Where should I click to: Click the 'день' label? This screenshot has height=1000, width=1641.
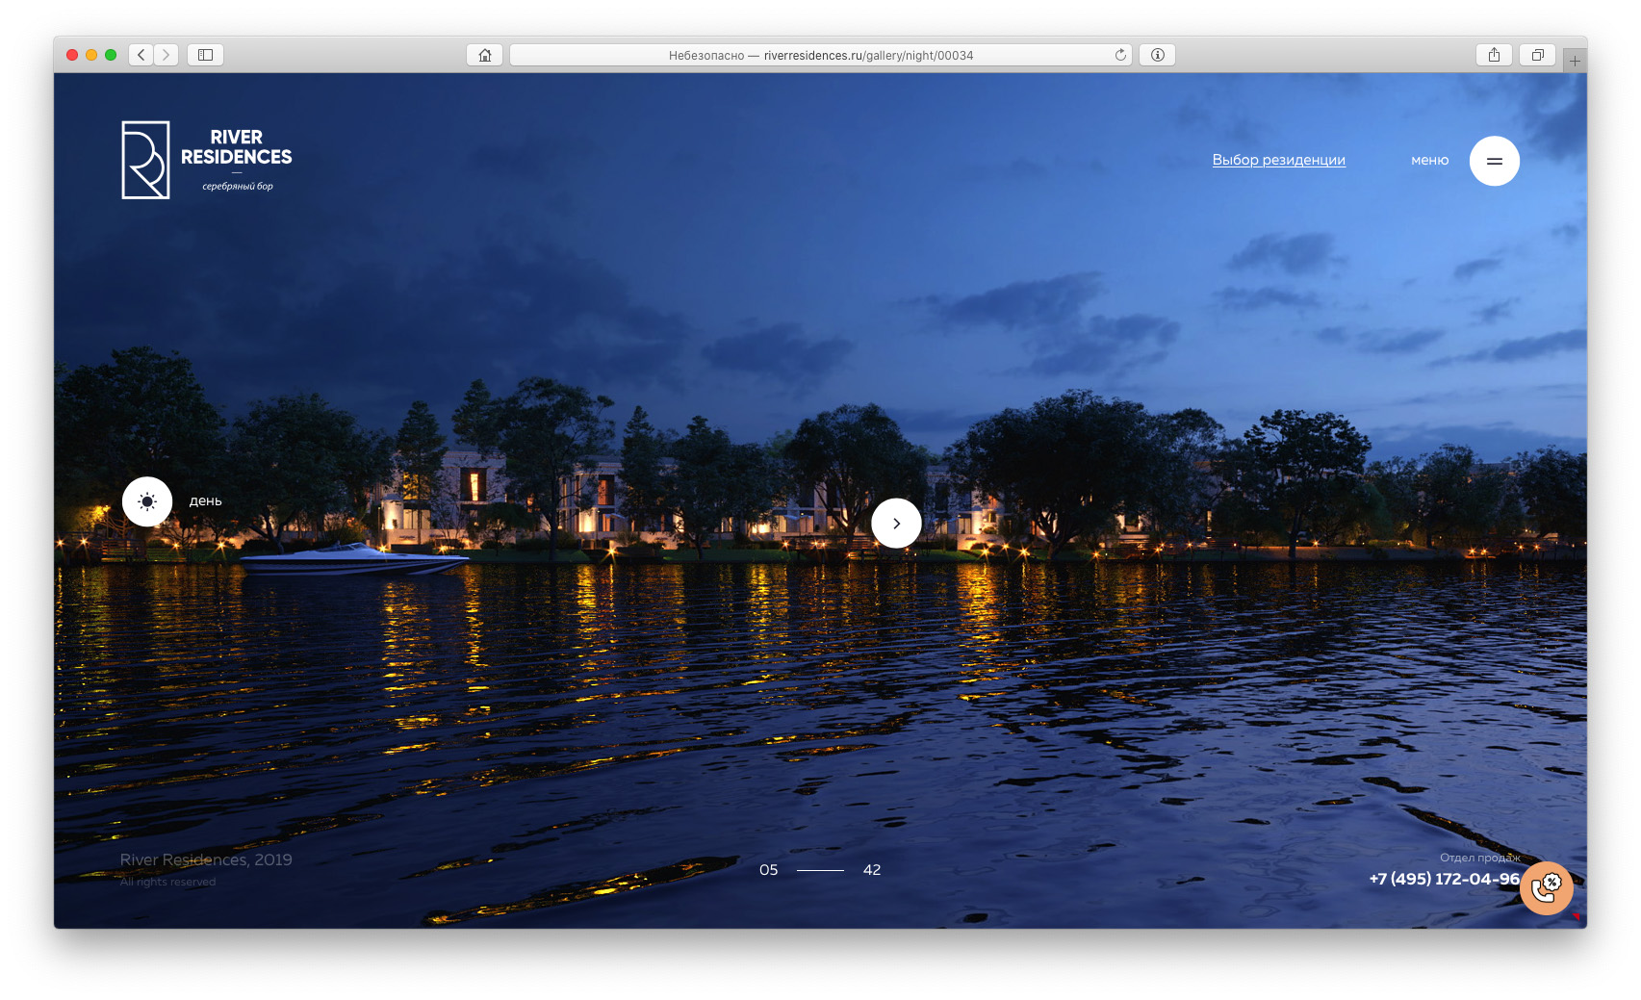(205, 501)
